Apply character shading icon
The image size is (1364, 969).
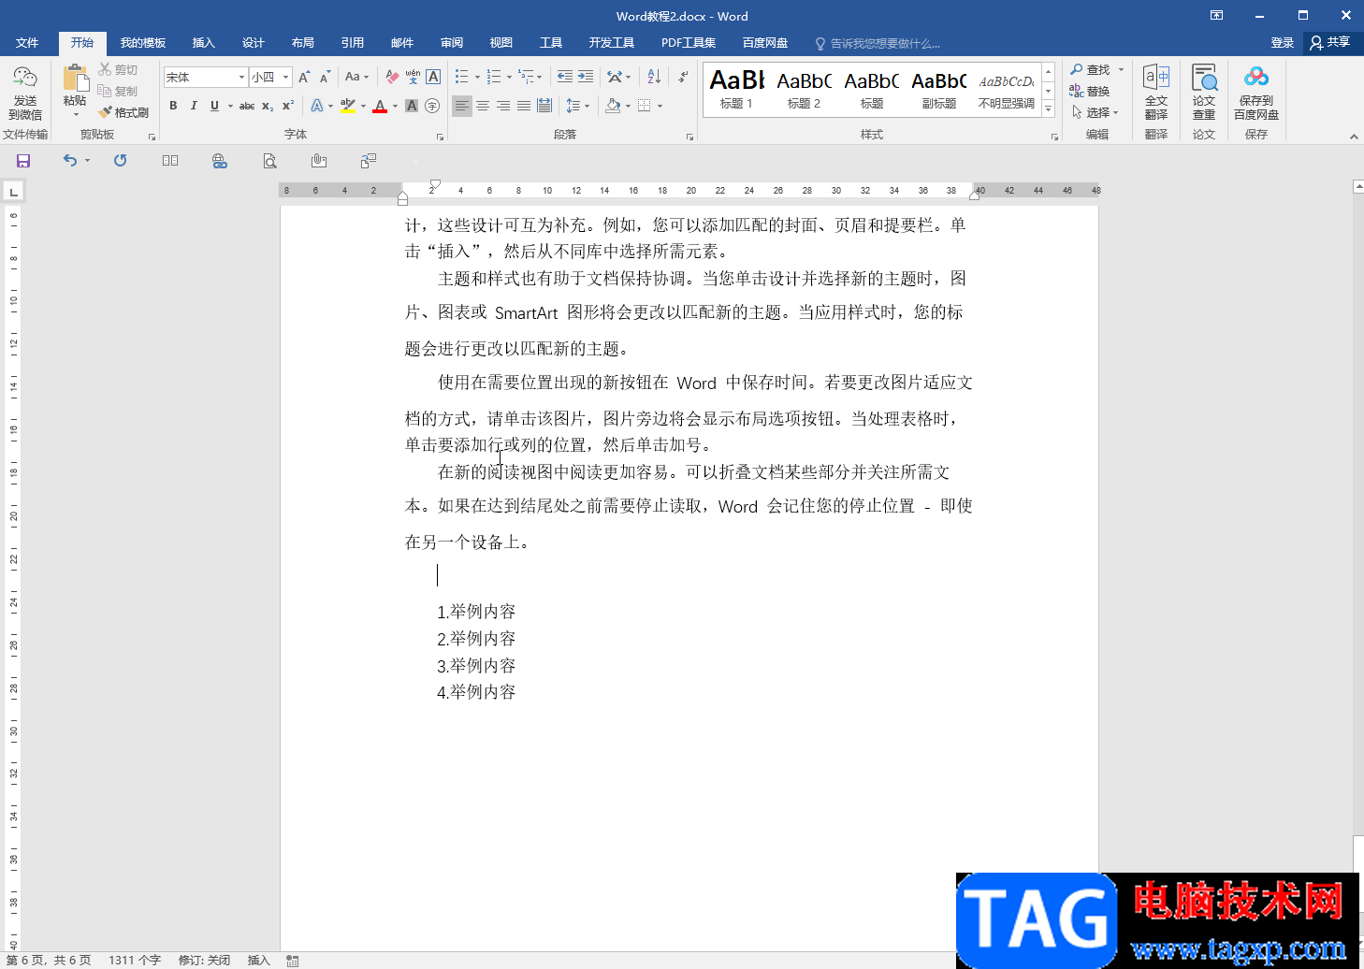click(412, 106)
